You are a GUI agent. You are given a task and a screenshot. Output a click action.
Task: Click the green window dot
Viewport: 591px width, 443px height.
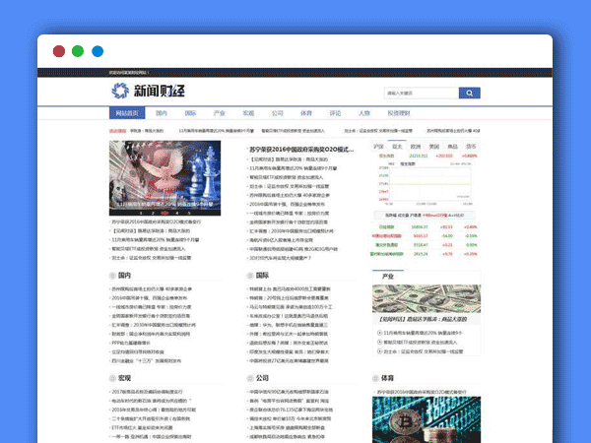(78, 51)
